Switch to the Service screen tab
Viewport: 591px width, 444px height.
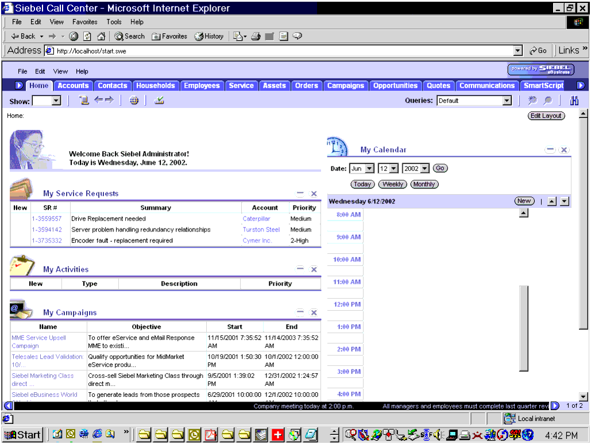click(x=241, y=86)
